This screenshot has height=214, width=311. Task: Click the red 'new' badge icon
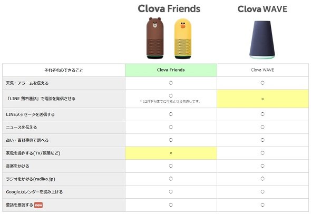click(x=38, y=205)
